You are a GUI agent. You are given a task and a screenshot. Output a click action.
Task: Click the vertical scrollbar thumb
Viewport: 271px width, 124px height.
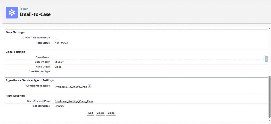click(x=269, y=97)
